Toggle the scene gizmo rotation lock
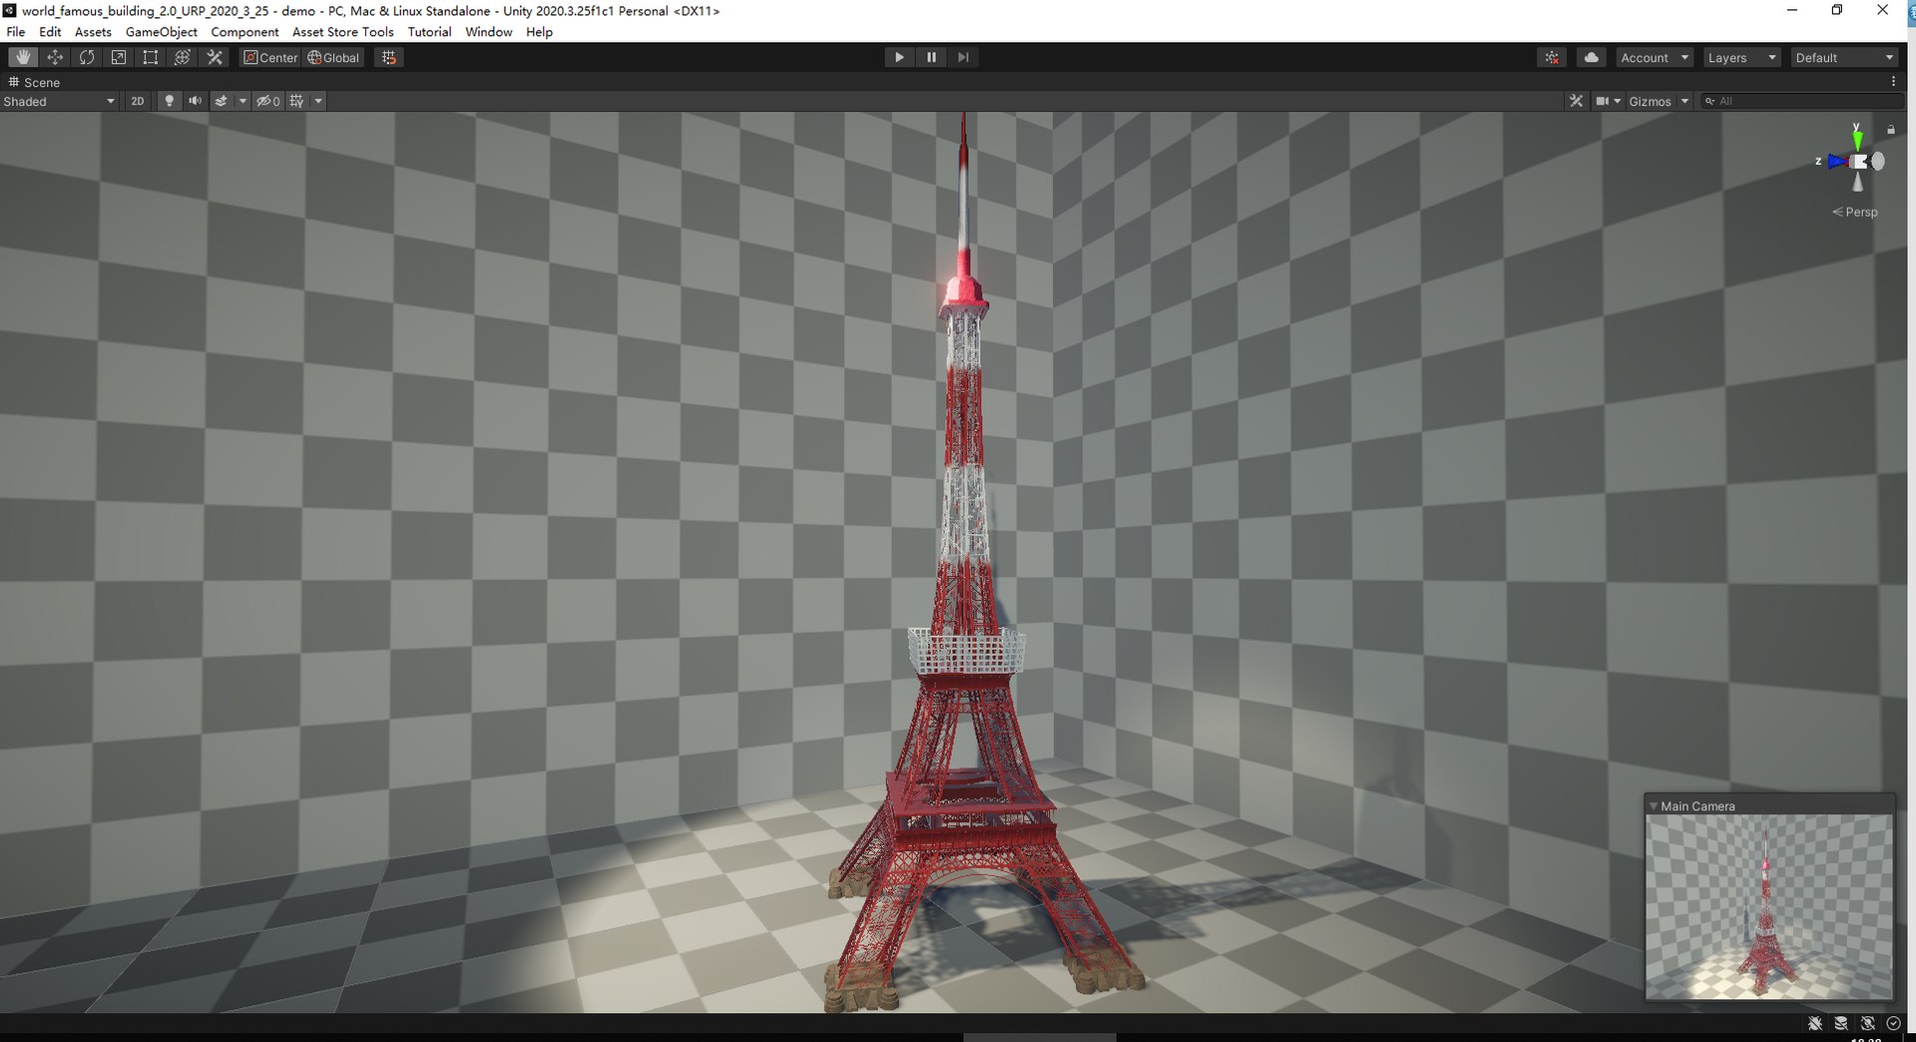This screenshot has height=1042, width=1916. (1890, 130)
